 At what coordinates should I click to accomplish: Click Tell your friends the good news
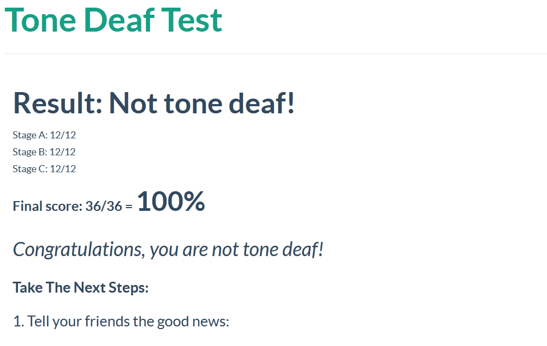[128, 321]
